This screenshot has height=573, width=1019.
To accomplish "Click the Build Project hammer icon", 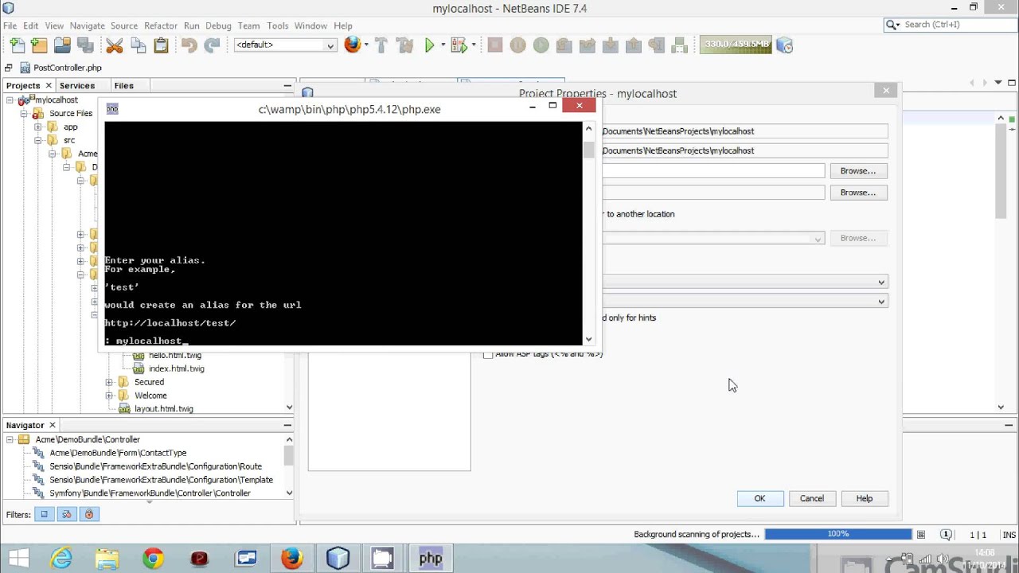I will tap(381, 45).
